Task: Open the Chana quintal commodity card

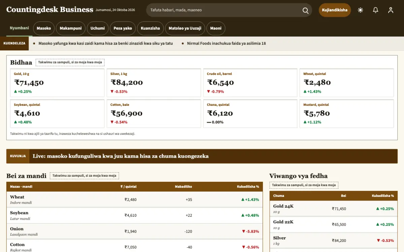Action: click(250, 114)
